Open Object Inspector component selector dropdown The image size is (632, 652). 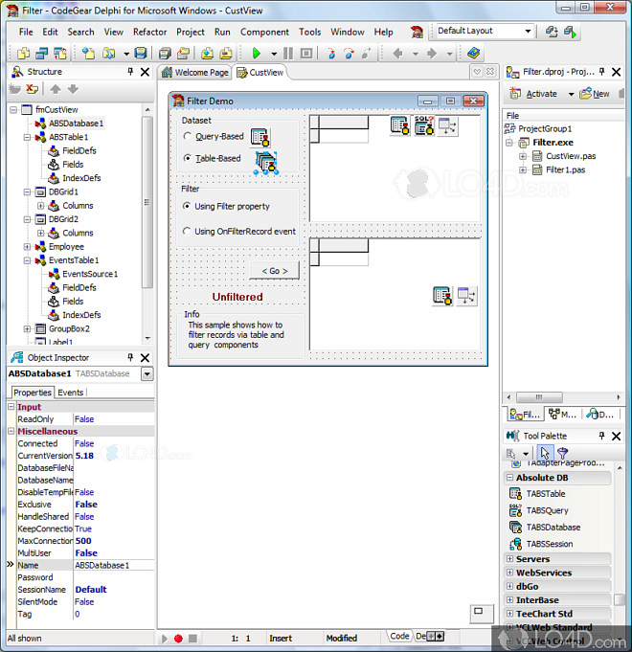point(147,373)
